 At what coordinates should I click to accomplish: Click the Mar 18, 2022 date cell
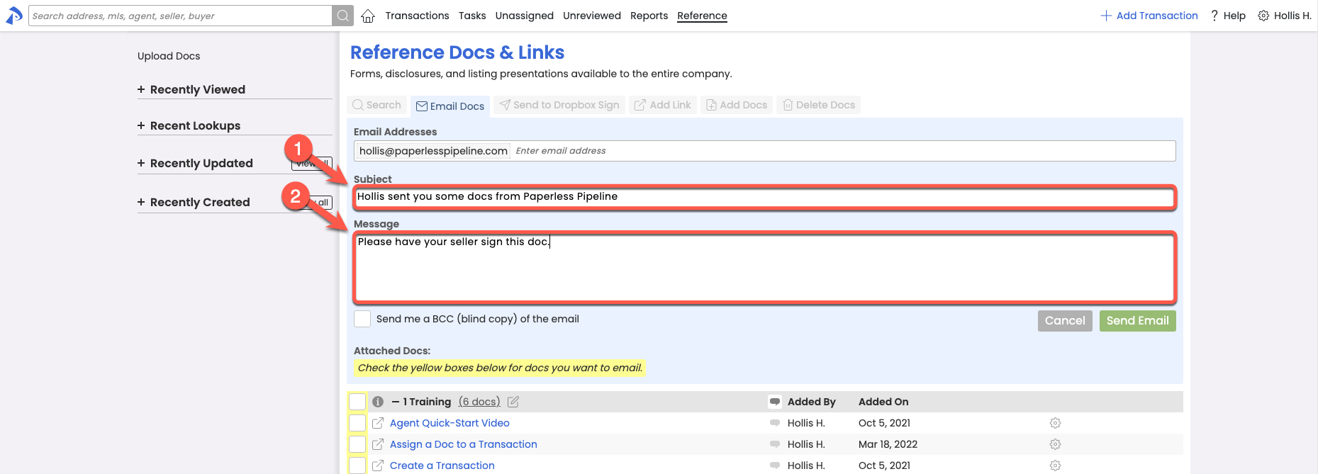pos(888,444)
